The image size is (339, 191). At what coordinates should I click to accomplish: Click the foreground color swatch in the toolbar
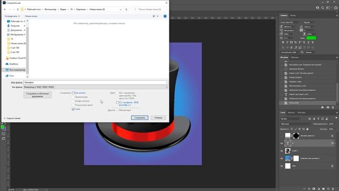tap(2, 127)
